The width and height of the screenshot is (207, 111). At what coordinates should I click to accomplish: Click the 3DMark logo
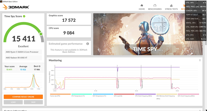(16, 7)
